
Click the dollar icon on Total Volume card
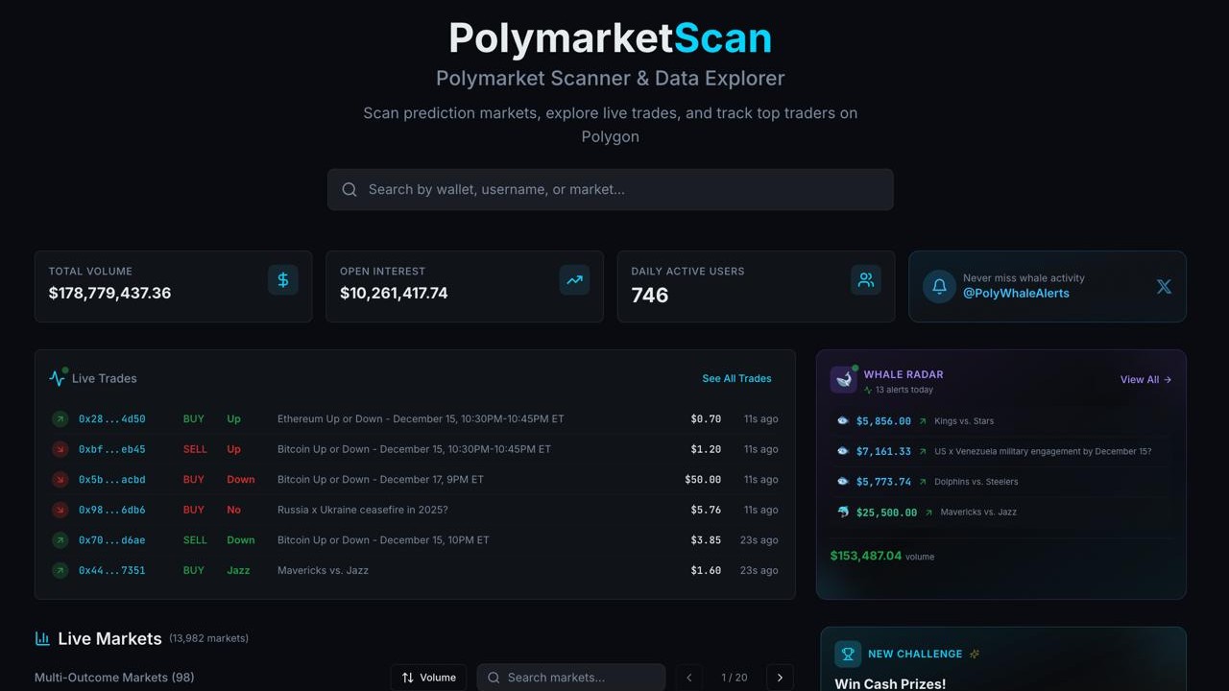click(x=282, y=280)
